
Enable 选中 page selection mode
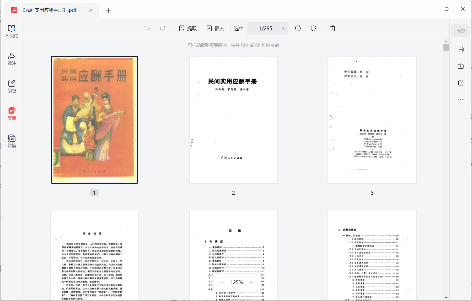click(x=238, y=28)
